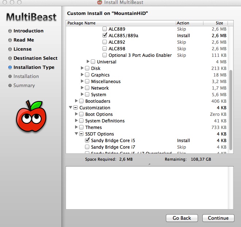Click the Package Name column header
The height and width of the screenshot is (227, 241).
point(121,23)
